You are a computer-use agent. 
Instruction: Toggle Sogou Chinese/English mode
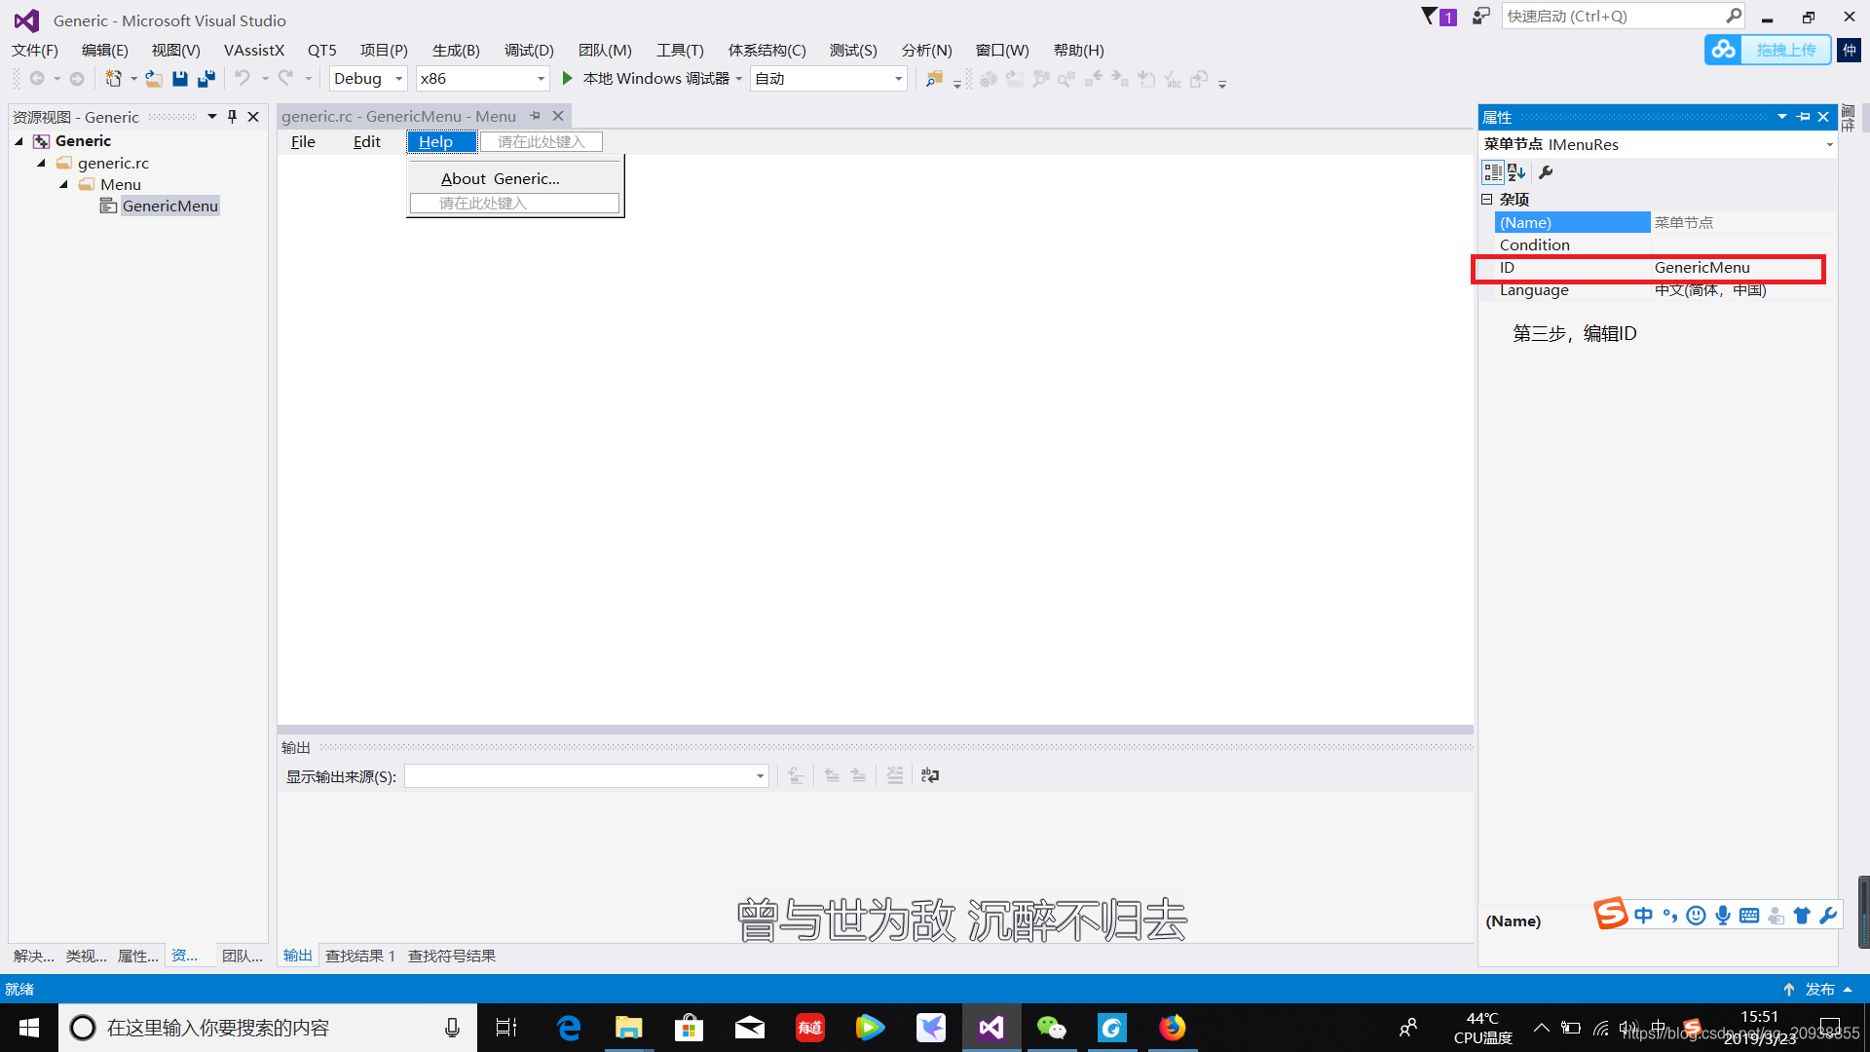1643,916
